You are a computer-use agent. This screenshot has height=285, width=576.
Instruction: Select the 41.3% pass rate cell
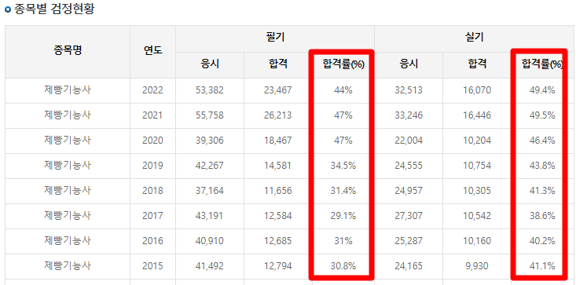543,191
